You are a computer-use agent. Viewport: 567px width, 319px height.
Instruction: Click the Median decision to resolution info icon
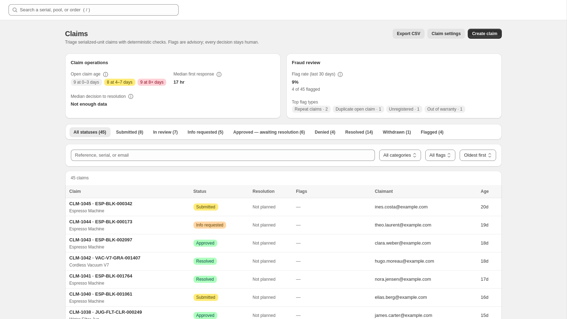coord(131,96)
